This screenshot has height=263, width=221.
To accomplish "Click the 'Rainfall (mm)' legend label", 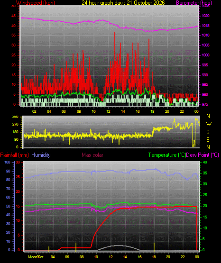I will (x=14, y=155).
